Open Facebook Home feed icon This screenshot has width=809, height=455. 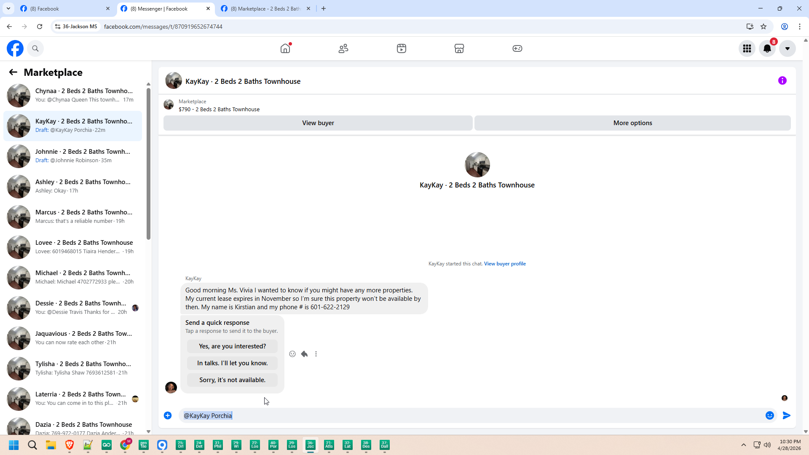click(x=285, y=48)
